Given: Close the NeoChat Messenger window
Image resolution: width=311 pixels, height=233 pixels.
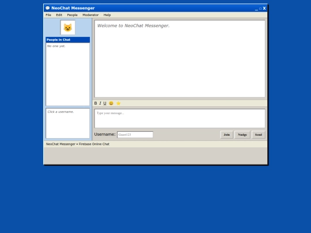Looking at the screenshot, I should click(264, 8).
